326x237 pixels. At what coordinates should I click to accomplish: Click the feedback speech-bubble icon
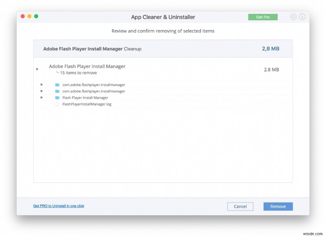pyautogui.click(x=293, y=17)
